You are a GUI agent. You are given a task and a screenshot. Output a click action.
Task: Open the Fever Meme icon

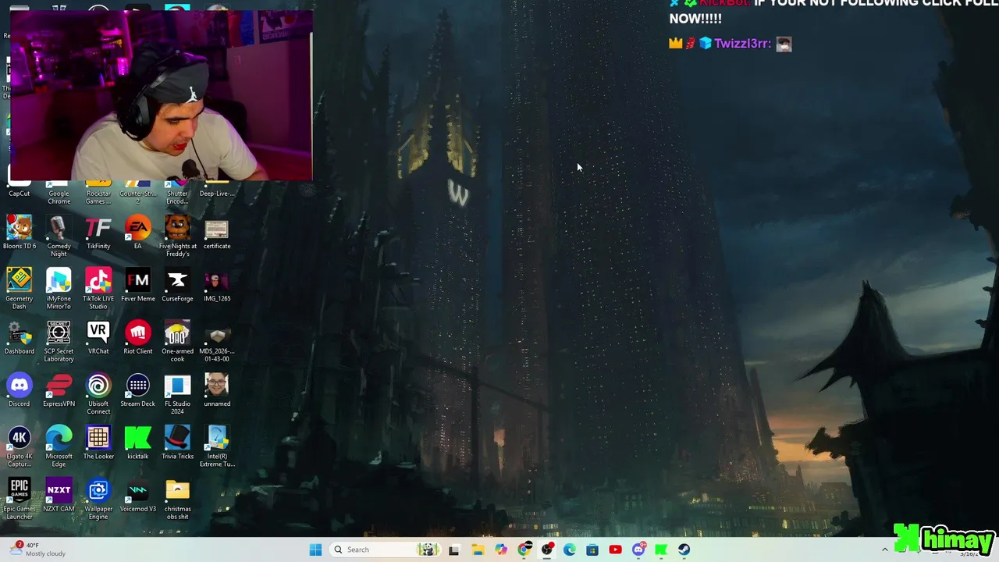coord(137,286)
